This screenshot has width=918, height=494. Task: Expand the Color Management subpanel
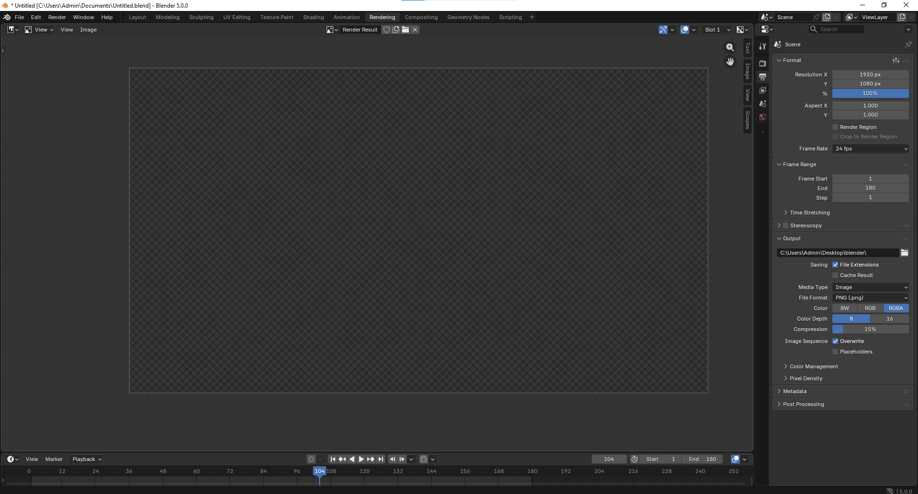pyautogui.click(x=813, y=366)
